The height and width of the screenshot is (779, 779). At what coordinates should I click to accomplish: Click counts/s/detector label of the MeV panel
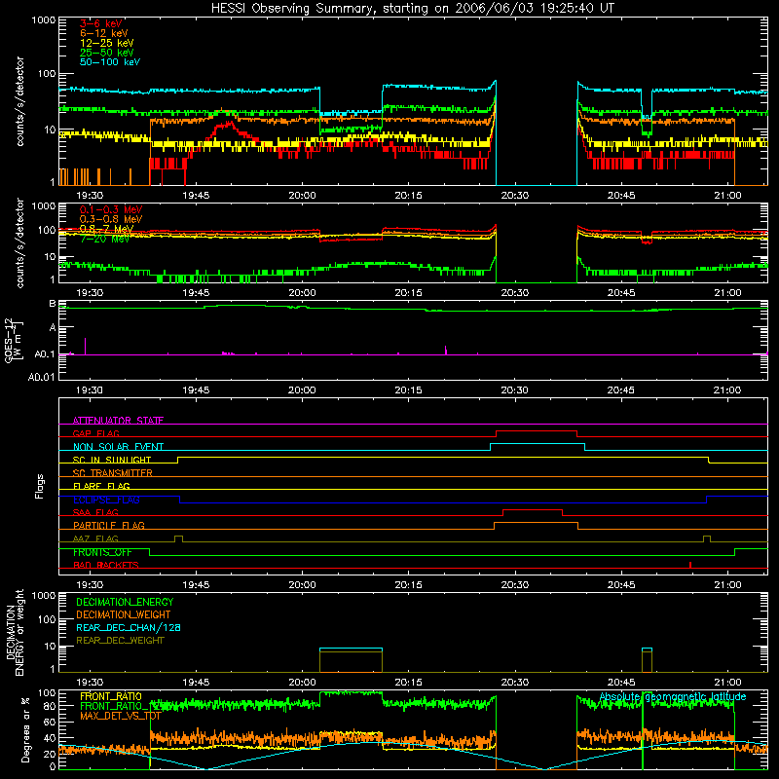[x=19, y=242]
